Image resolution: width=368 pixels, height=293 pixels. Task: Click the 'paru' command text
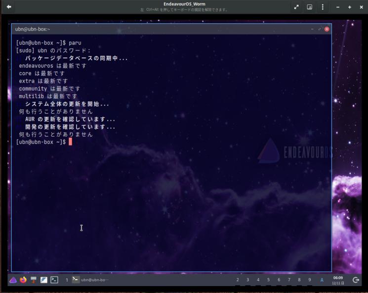[75, 43]
